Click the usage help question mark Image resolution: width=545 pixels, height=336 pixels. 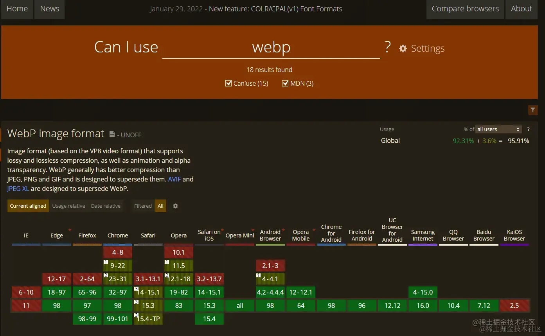528,129
